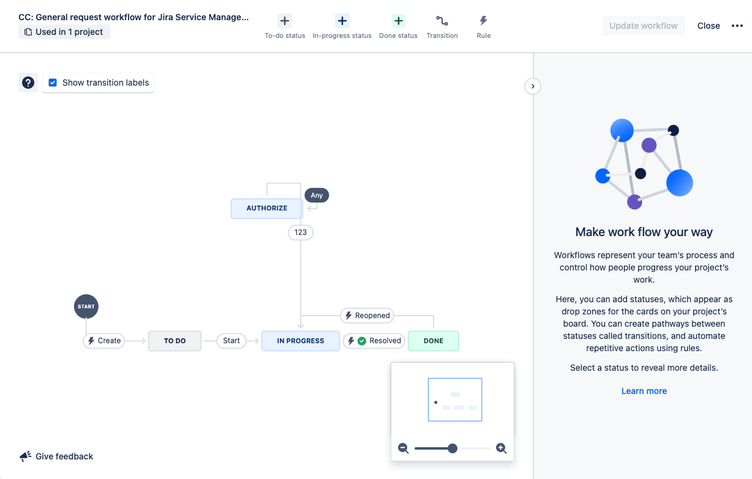The height and width of the screenshot is (479, 752).
Task: Open the three-dot more actions menu
Action: pos(737,26)
